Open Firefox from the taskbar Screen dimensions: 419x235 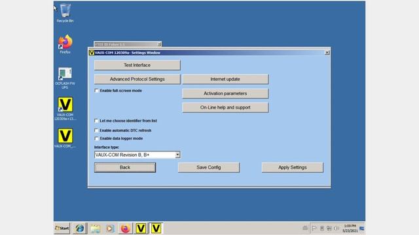tap(125, 228)
